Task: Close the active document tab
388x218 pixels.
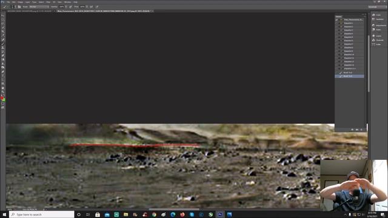Action: (153, 11)
